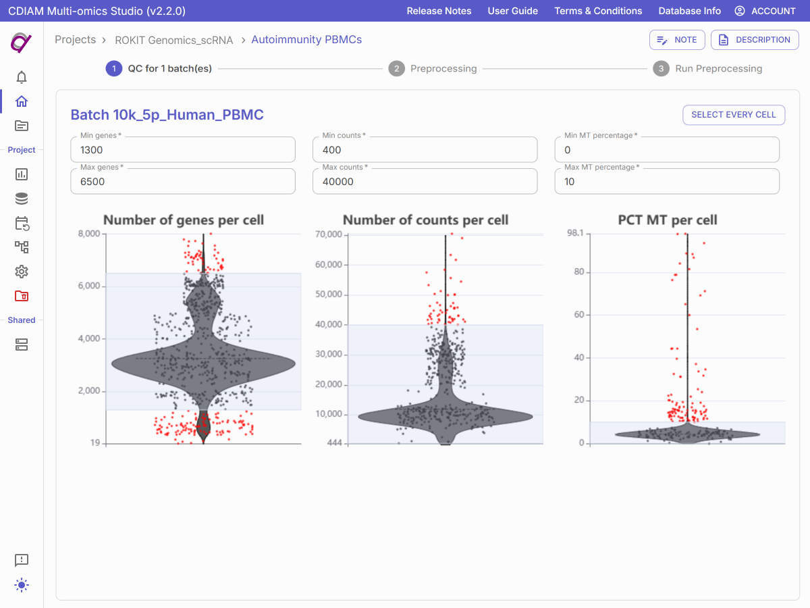The width and height of the screenshot is (810, 608).
Task: Click the NOTE button
Action: click(x=677, y=40)
